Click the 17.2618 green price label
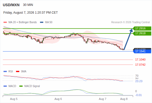This screenshot has width=152, height=103. pos(142,33)
